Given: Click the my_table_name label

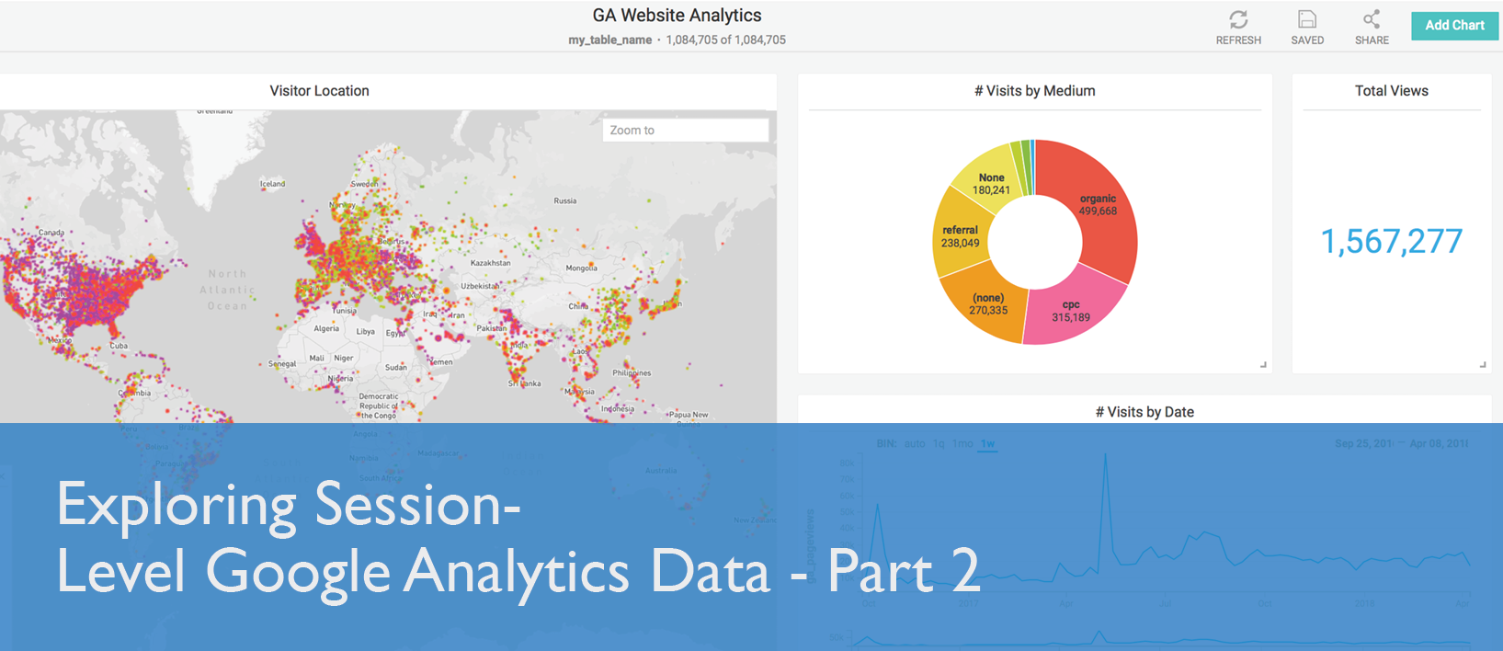Looking at the screenshot, I should (609, 40).
